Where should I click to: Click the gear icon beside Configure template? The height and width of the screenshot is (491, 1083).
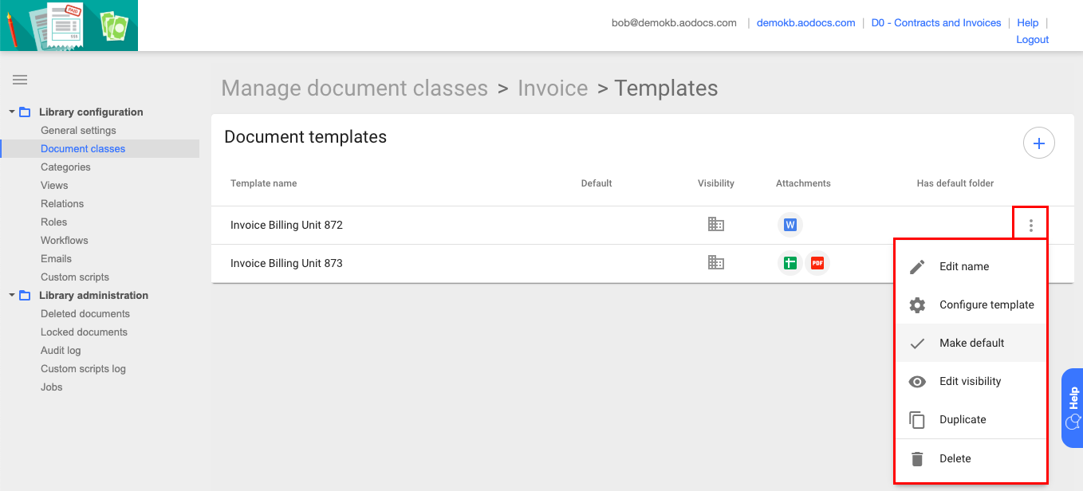click(917, 304)
